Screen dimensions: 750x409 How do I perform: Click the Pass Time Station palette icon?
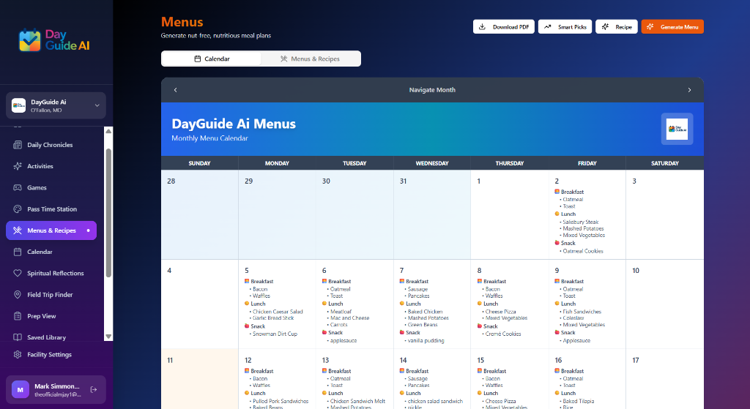pyautogui.click(x=18, y=209)
